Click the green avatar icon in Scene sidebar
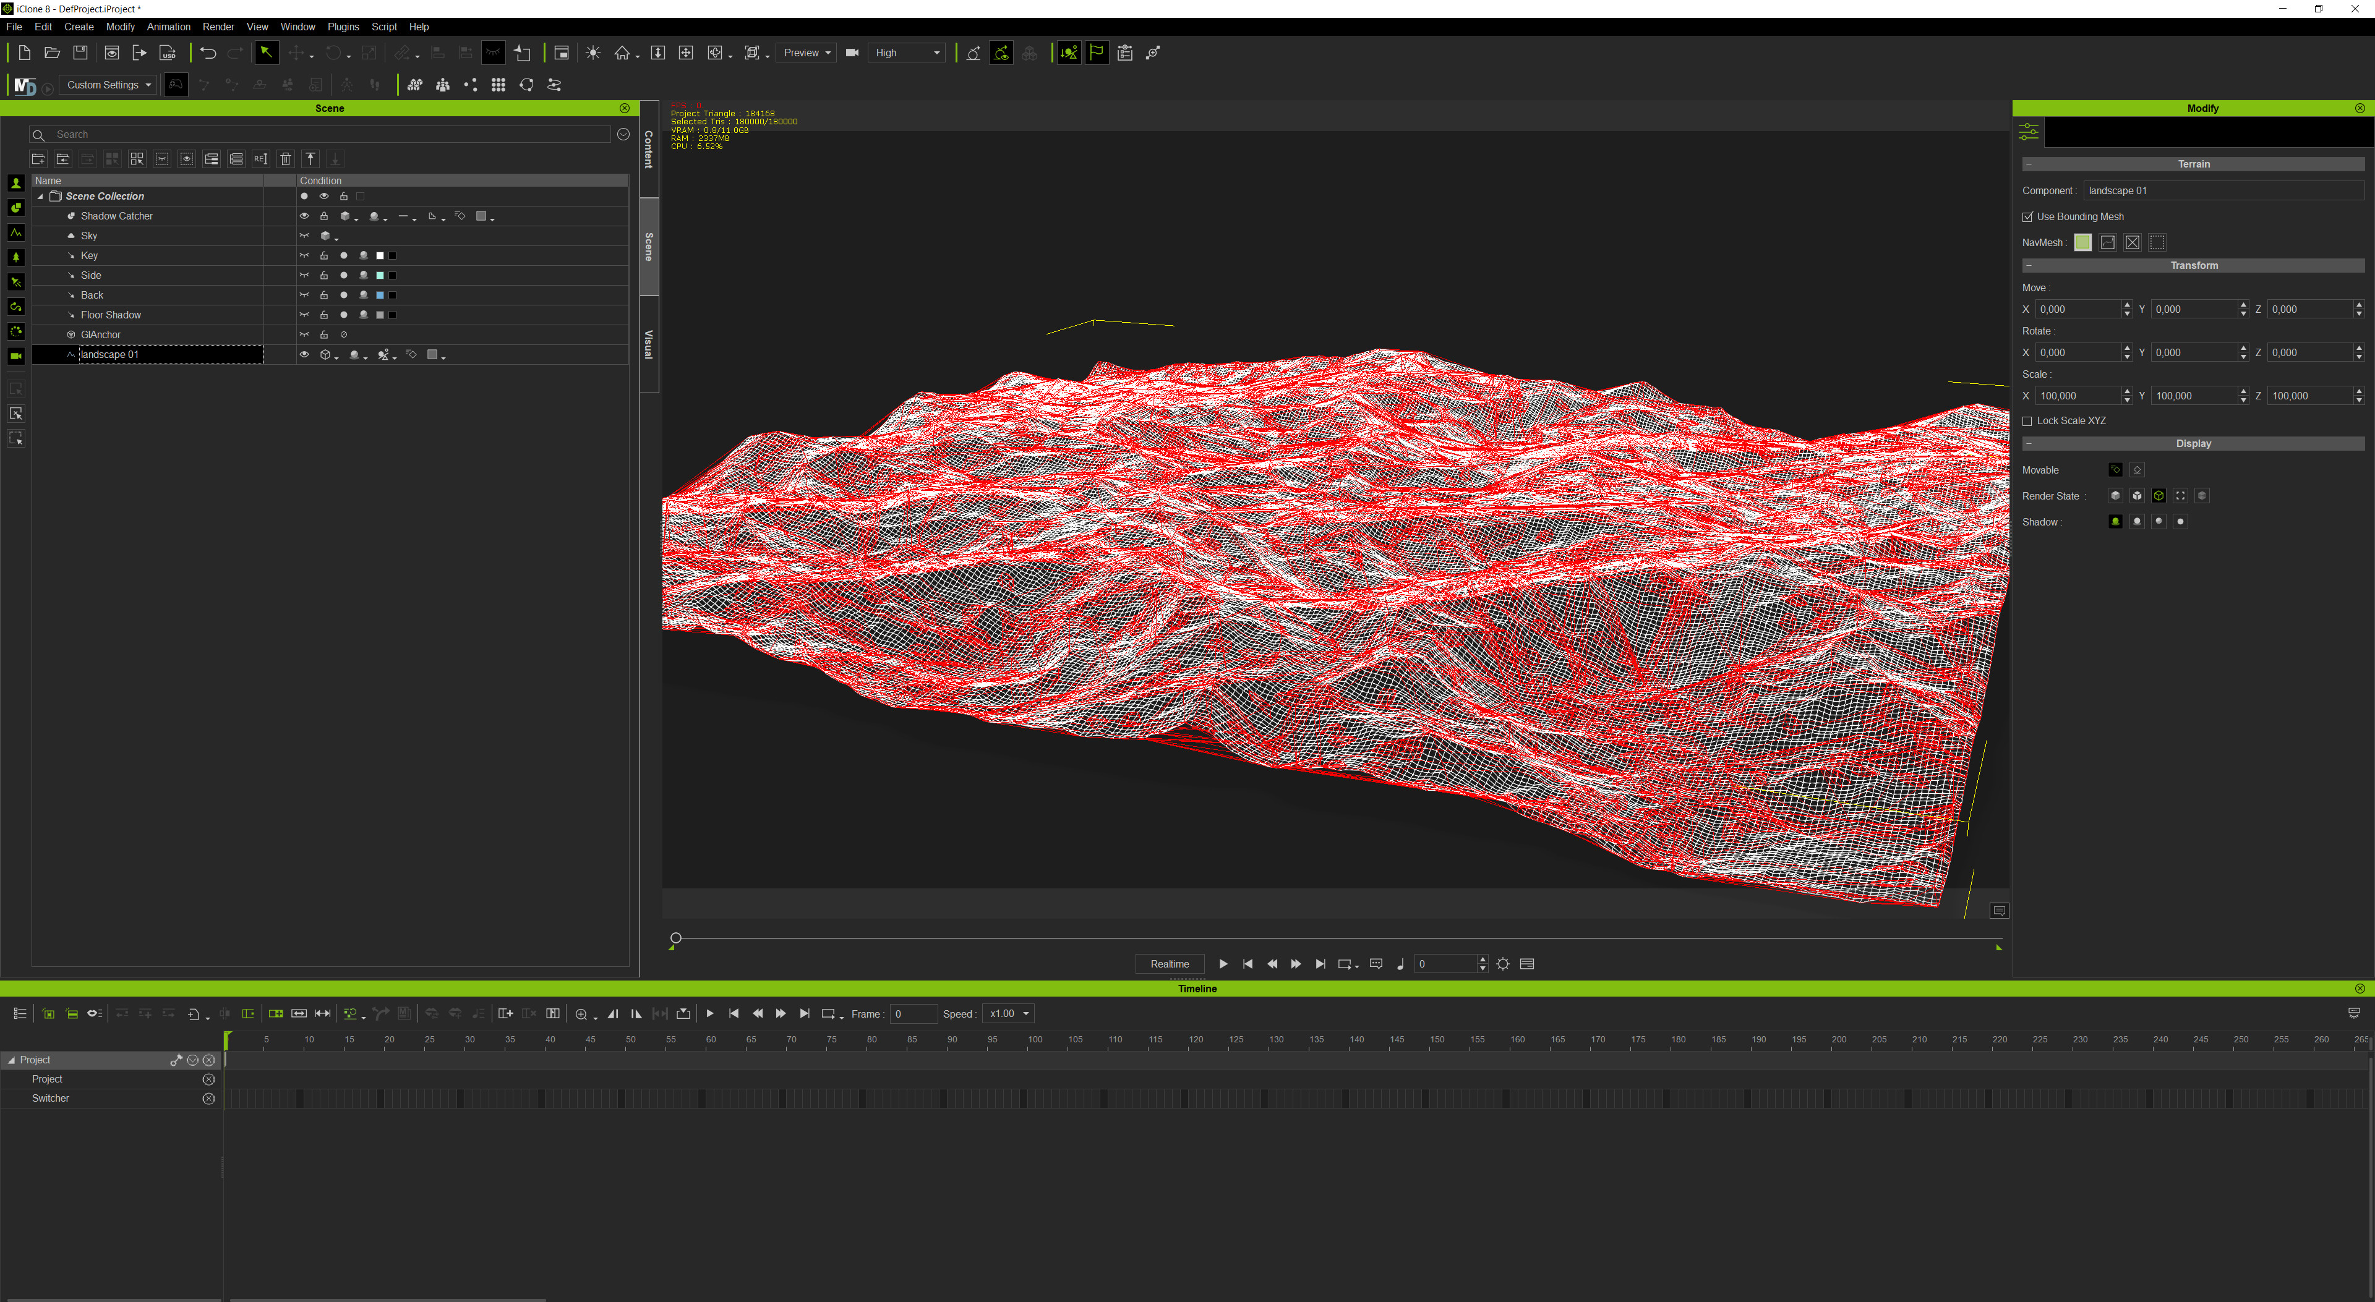Viewport: 2375px width, 1302px height. pyautogui.click(x=15, y=184)
